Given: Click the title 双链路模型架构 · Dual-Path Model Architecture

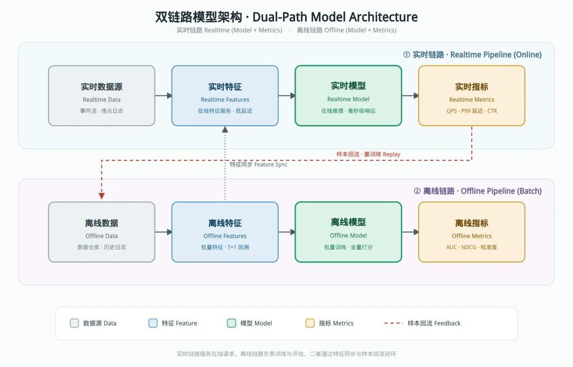Looking at the screenshot, I should click(286, 17).
